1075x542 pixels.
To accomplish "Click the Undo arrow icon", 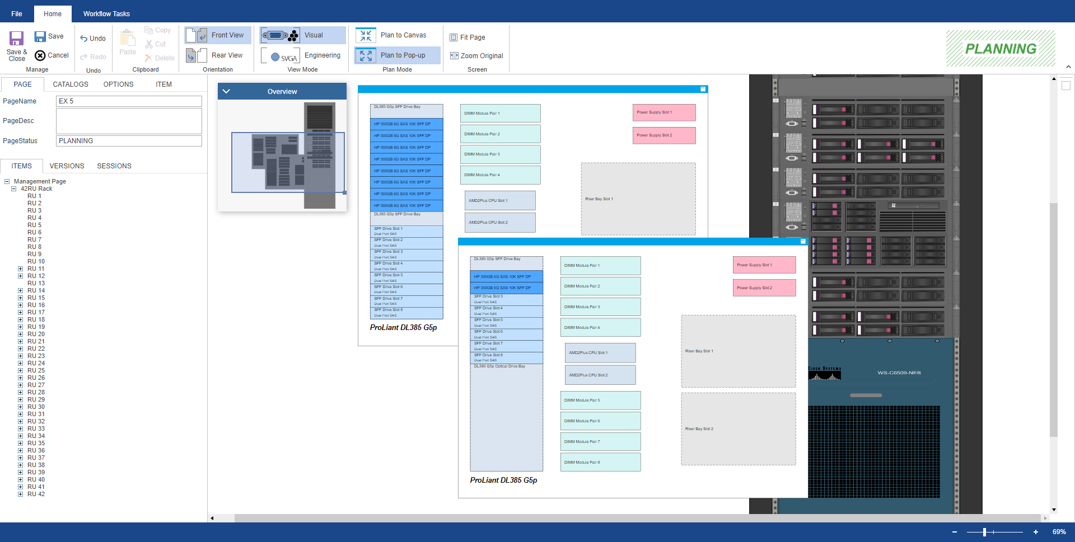I will tap(83, 39).
